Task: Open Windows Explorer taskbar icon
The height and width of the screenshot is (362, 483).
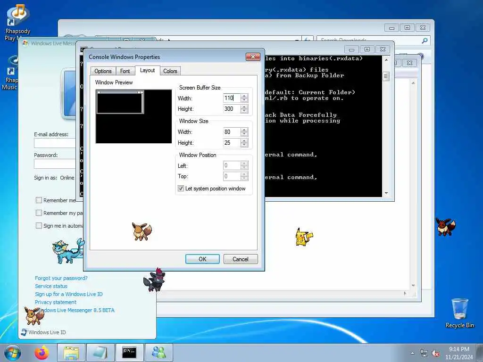Action: 71,353
